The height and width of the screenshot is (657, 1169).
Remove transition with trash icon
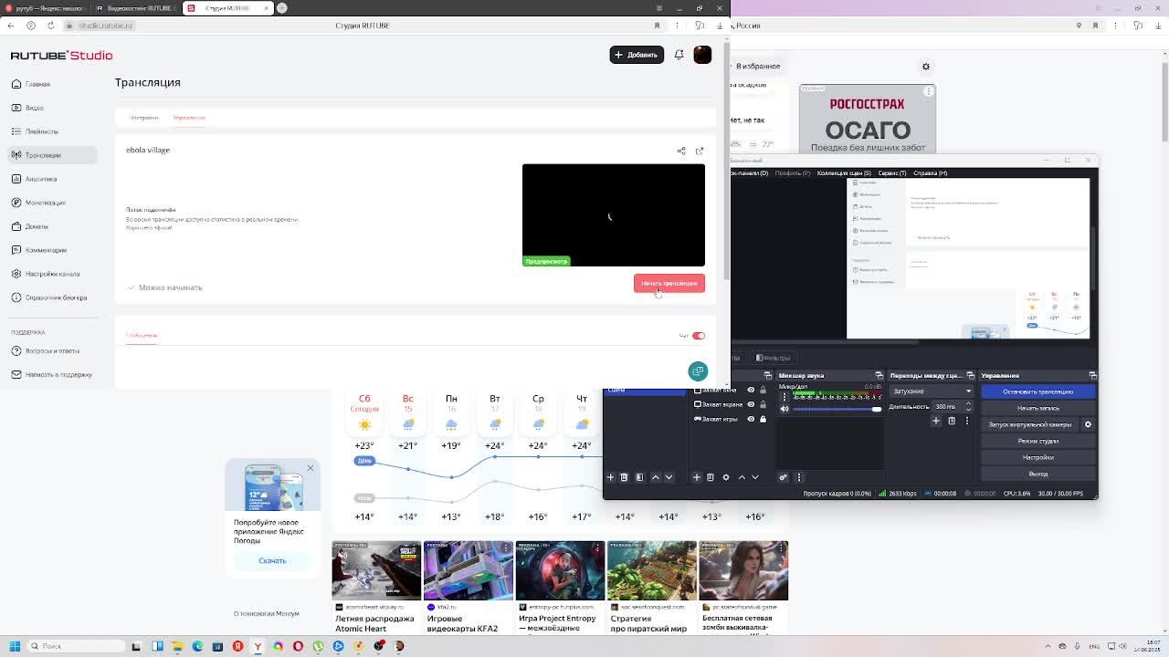click(x=951, y=421)
